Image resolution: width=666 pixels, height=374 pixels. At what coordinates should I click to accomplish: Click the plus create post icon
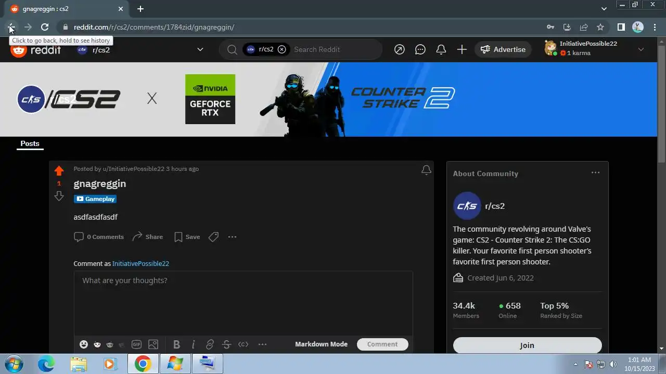click(462, 49)
